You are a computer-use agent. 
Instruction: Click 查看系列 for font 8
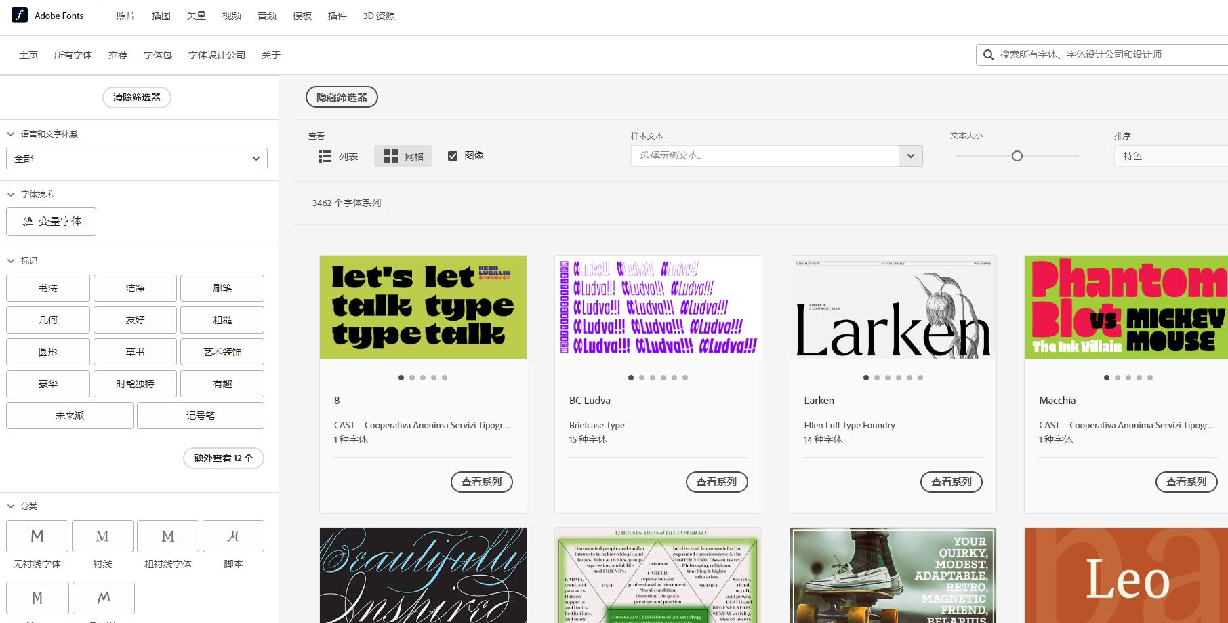[482, 482]
